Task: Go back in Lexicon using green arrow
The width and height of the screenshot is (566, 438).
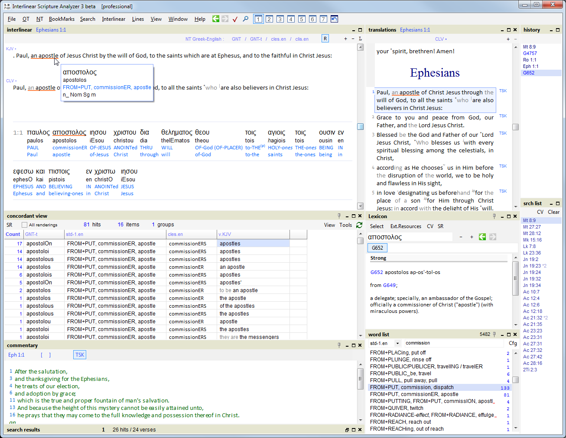Action: click(x=482, y=237)
